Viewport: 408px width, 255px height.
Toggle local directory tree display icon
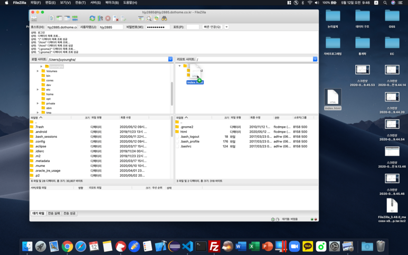[59, 18]
